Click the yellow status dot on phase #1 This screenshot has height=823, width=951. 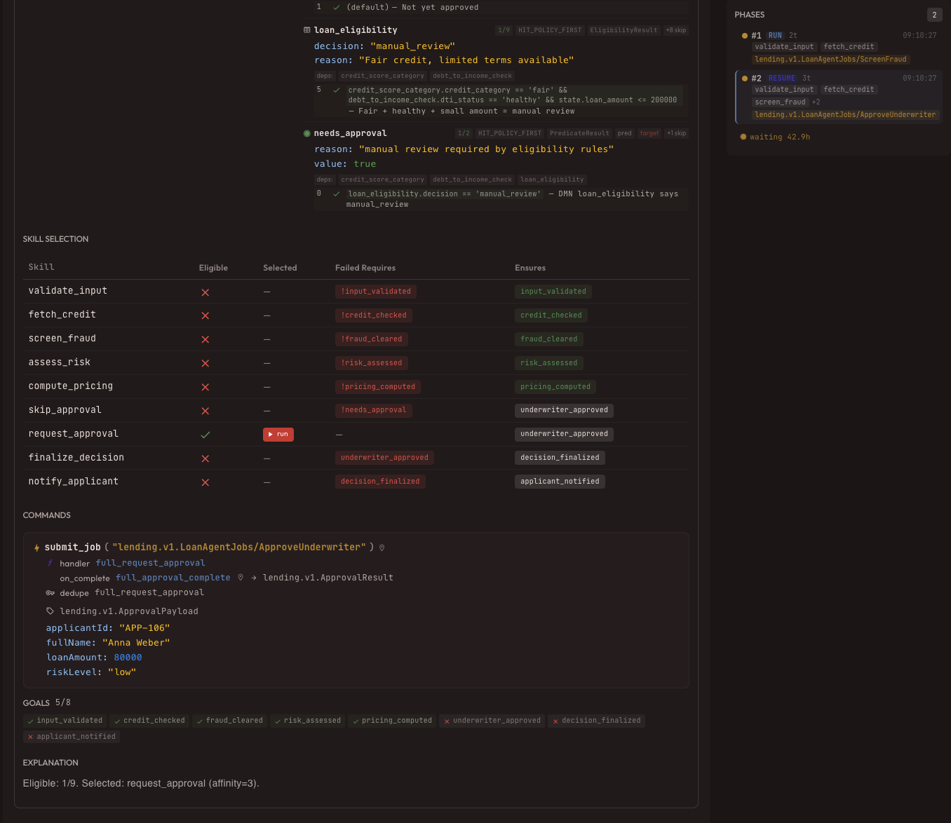(x=743, y=35)
